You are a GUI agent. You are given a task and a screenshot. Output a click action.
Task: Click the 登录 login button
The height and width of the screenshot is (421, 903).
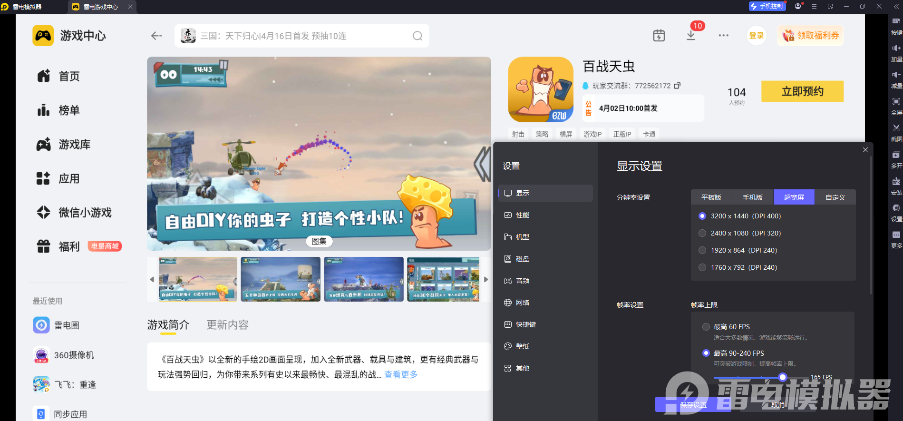point(757,36)
